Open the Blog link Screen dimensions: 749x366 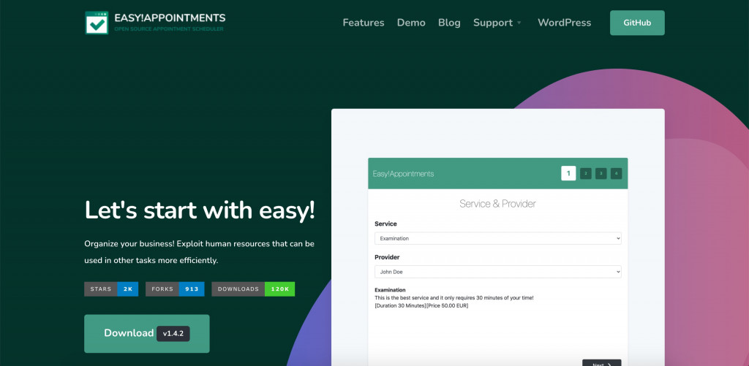point(449,23)
